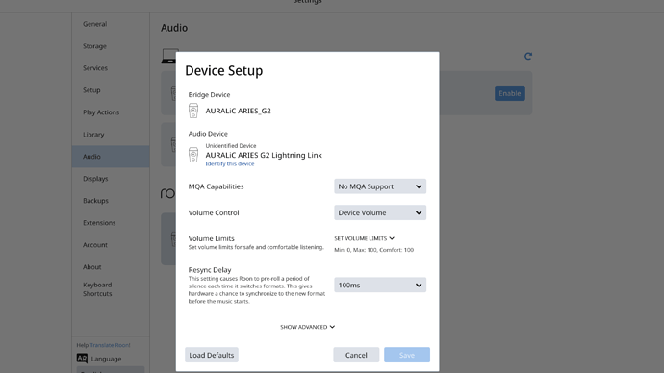Image resolution: width=664 pixels, height=373 pixels.
Task: Open Resync Delay 100ms dropdown
Action: 380,285
